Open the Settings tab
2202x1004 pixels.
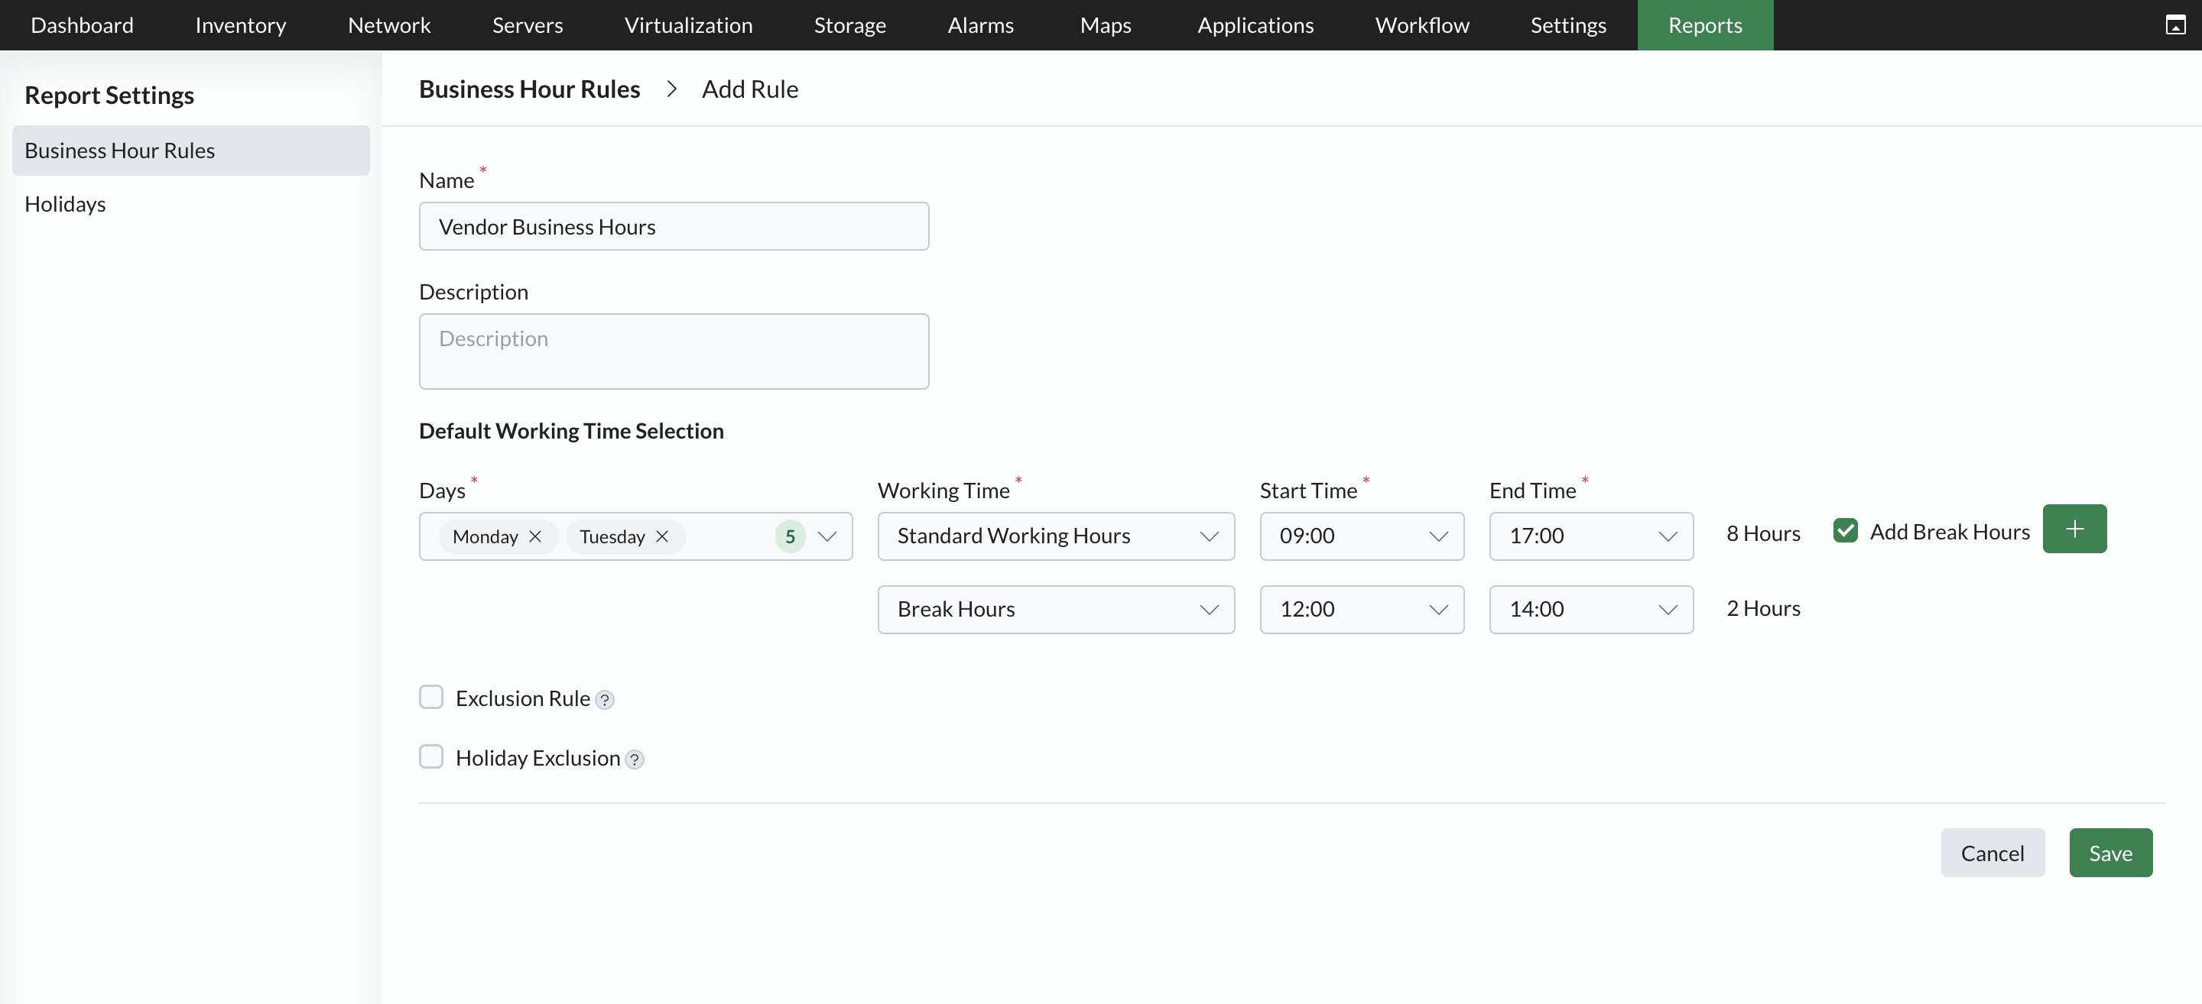(1567, 24)
